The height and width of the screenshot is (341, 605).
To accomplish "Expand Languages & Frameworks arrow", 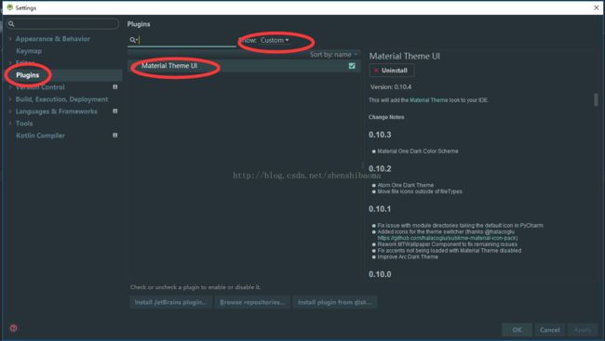I will [10, 111].
